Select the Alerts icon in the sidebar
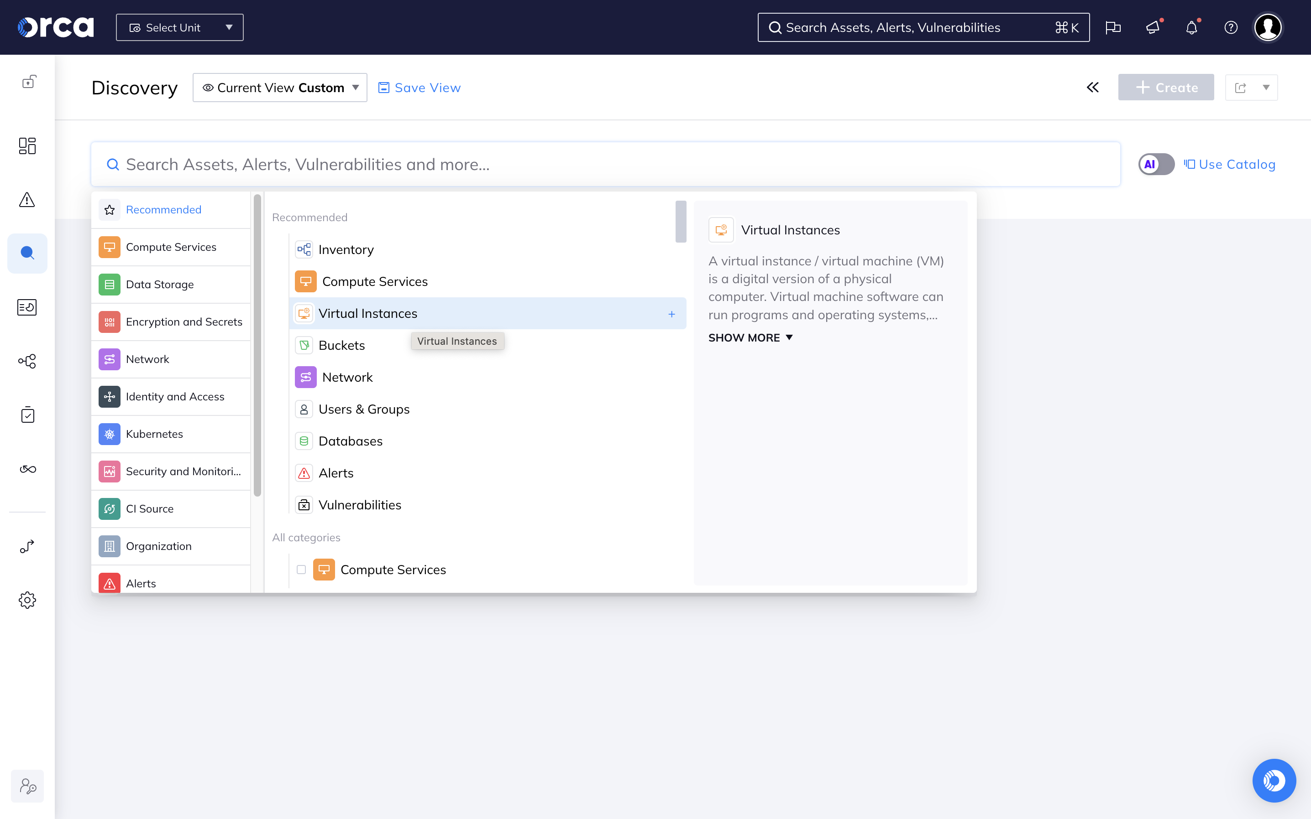 [x=27, y=200]
